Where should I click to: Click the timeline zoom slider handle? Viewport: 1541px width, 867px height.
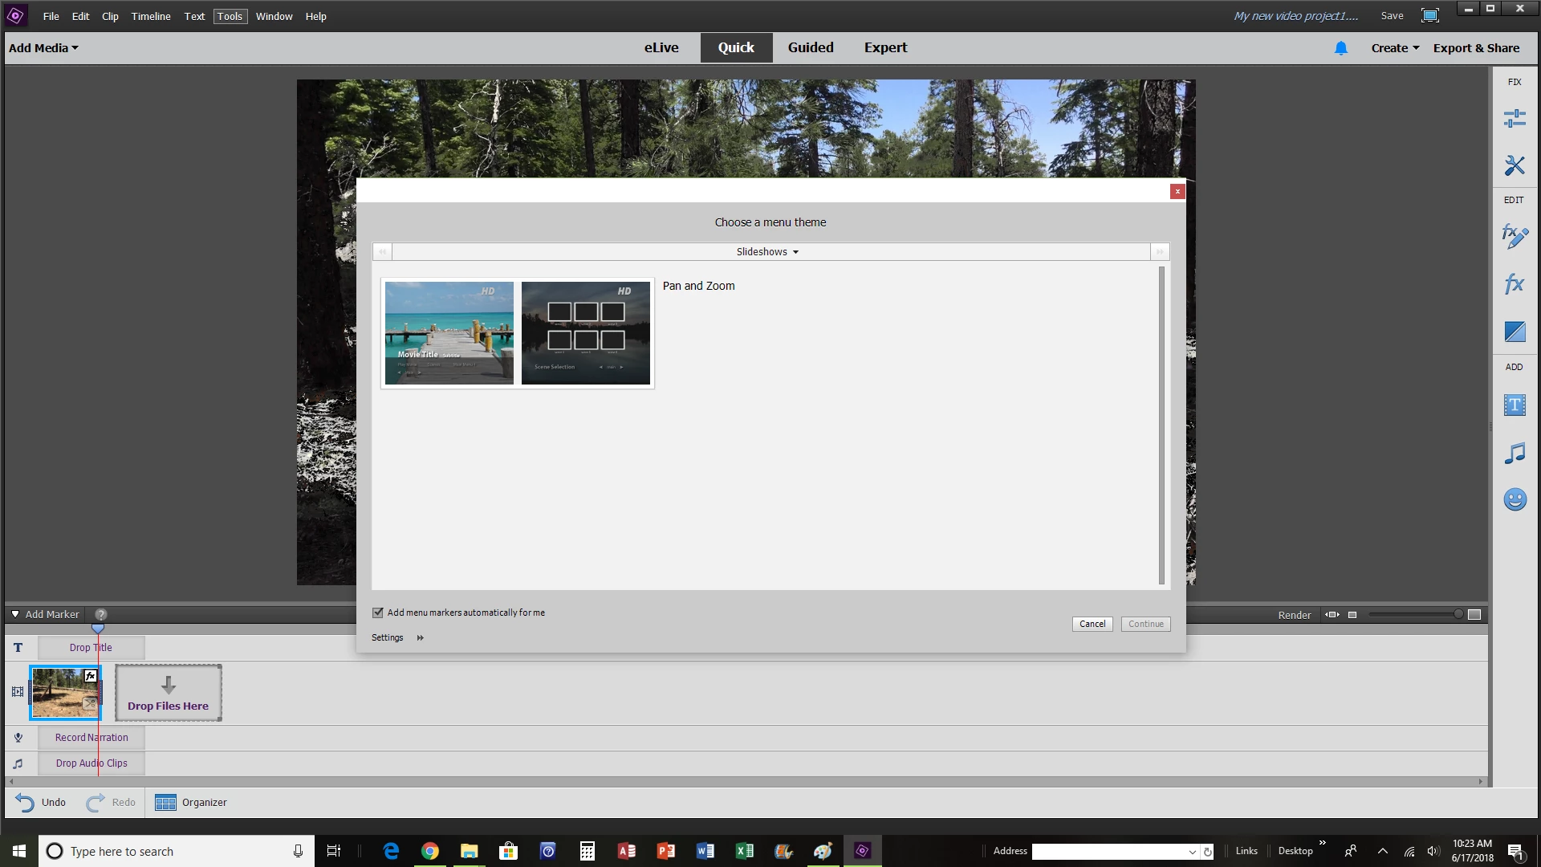pos(1458,615)
